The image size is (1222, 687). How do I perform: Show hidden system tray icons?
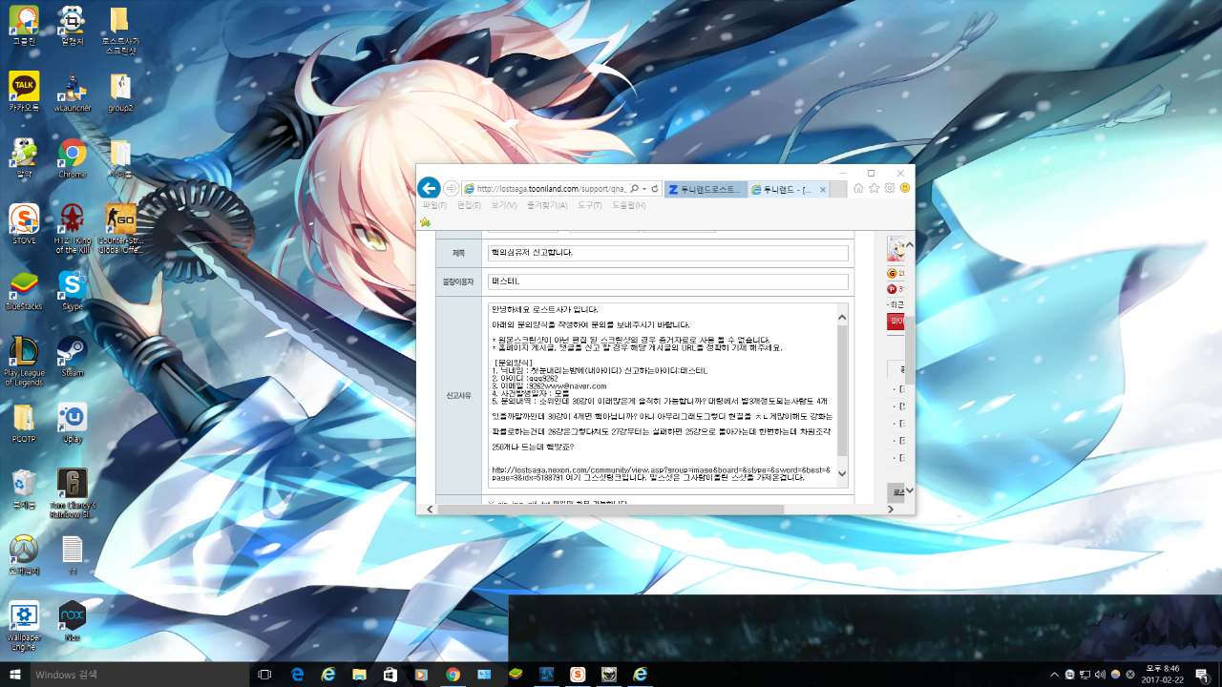click(1054, 675)
